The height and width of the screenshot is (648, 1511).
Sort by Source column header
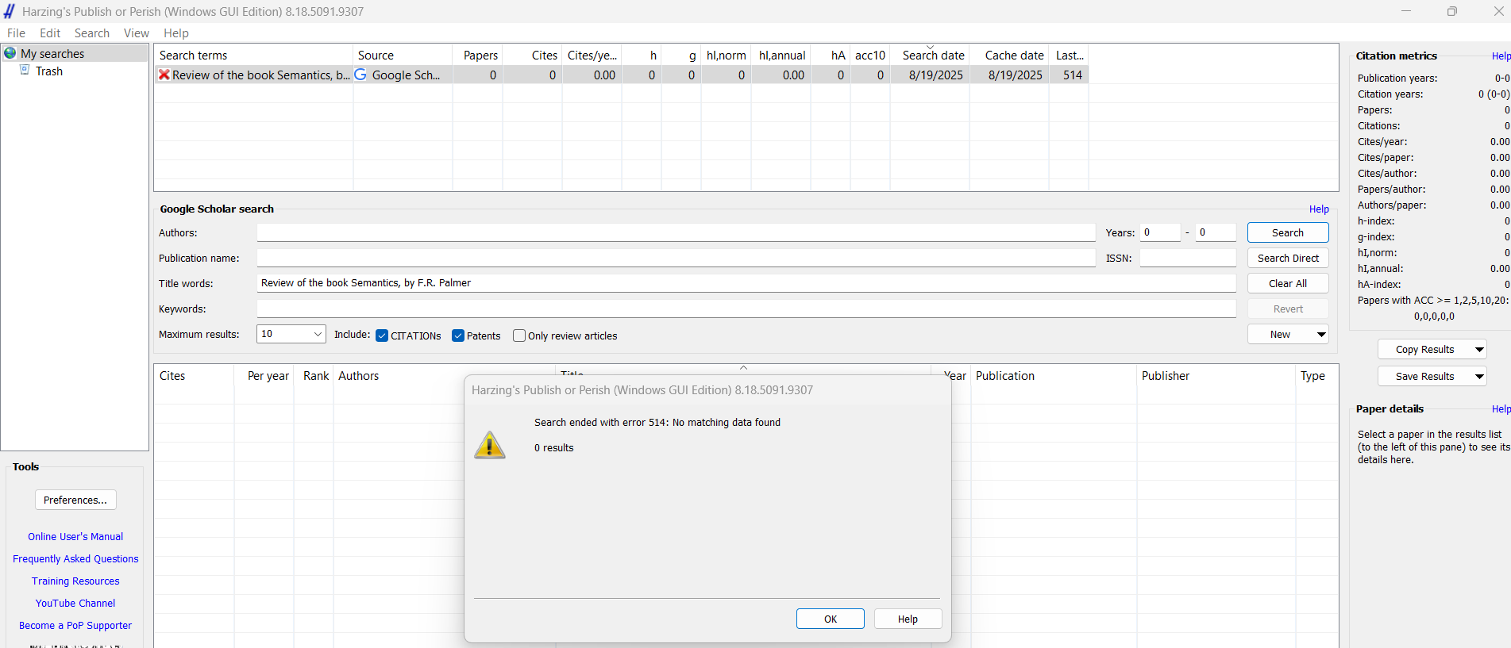click(403, 55)
